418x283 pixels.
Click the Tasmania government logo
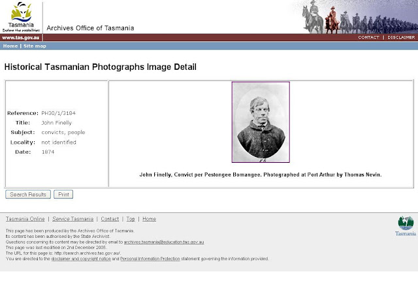(21, 17)
